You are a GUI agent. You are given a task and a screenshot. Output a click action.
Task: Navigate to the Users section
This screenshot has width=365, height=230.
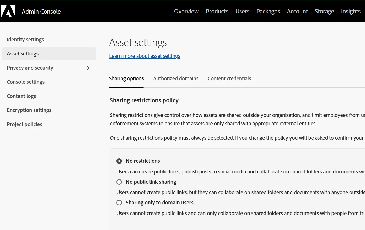pyautogui.click(x=242, y=11)
